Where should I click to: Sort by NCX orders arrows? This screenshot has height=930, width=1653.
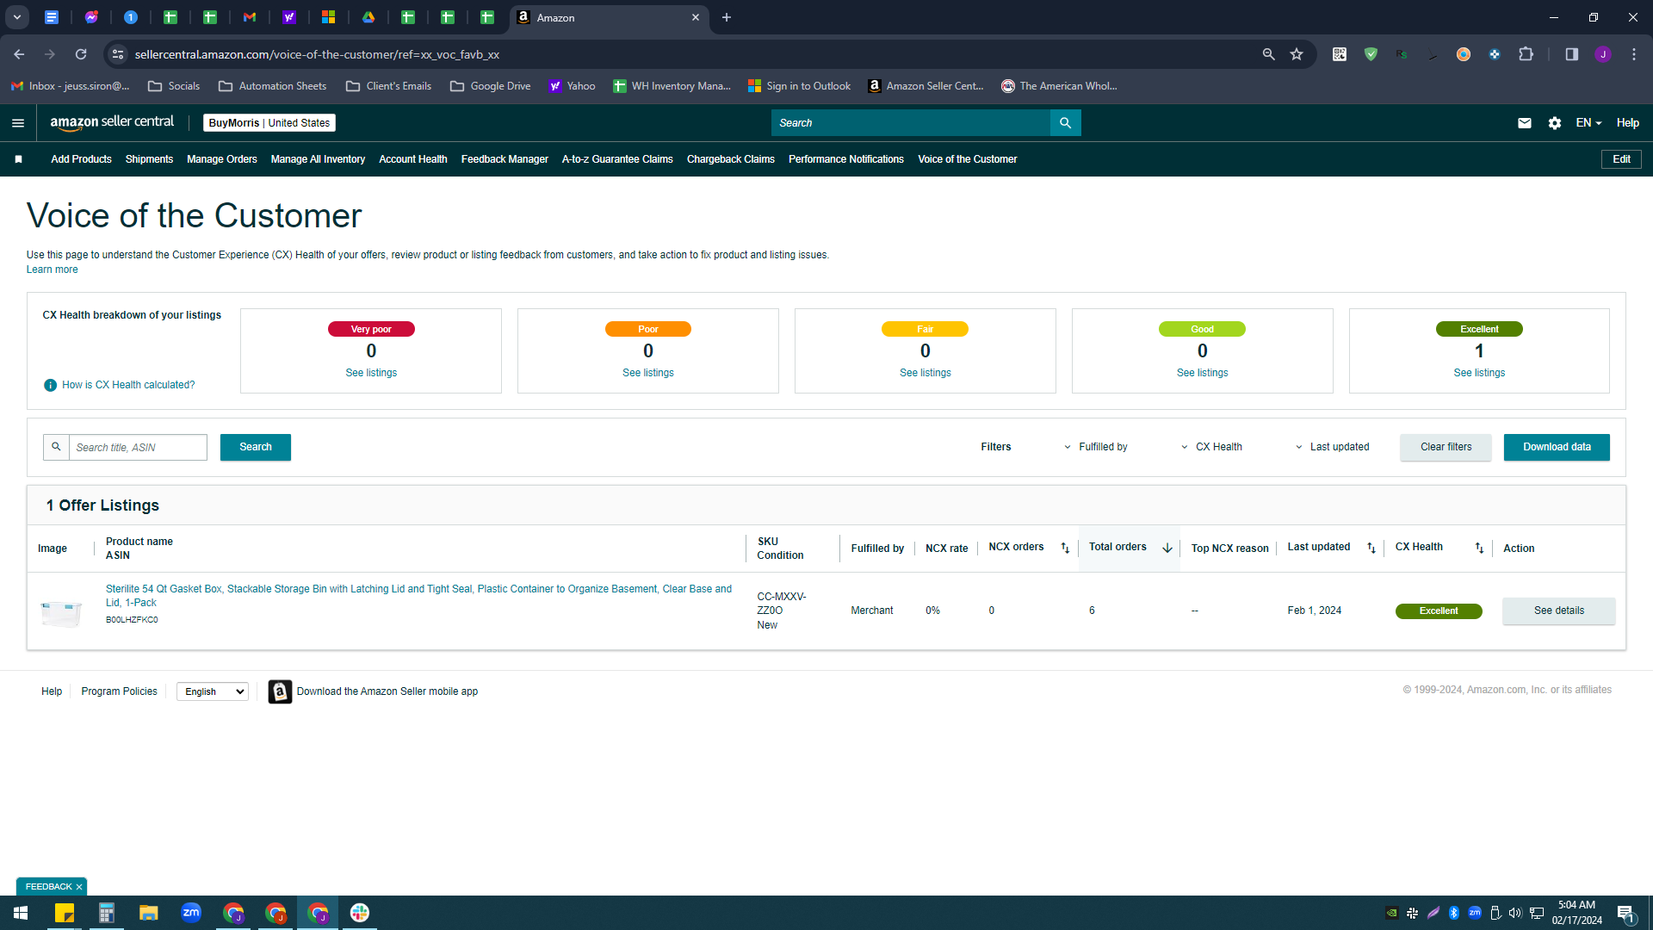pos(1065,548)
